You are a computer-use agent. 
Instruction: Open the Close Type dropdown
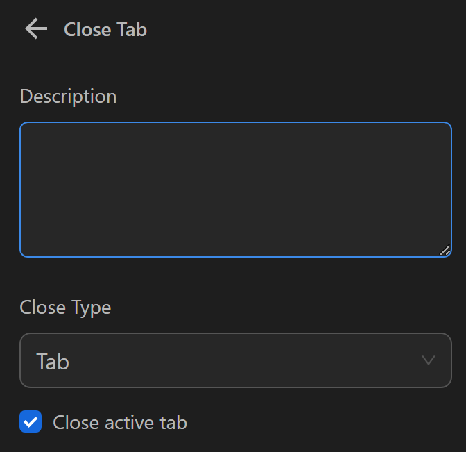pyautogui.click(x=236, y=360)
